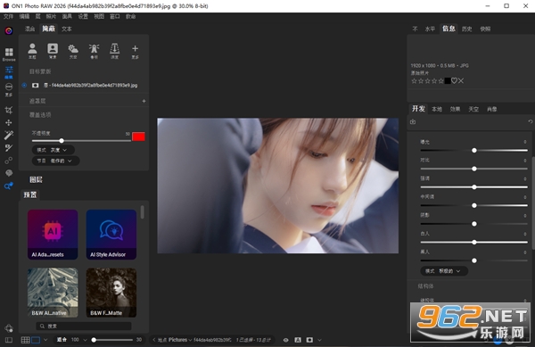Choose the Subject person mask icon
This screenshot has height=347, width=535.
pos(32,48)
